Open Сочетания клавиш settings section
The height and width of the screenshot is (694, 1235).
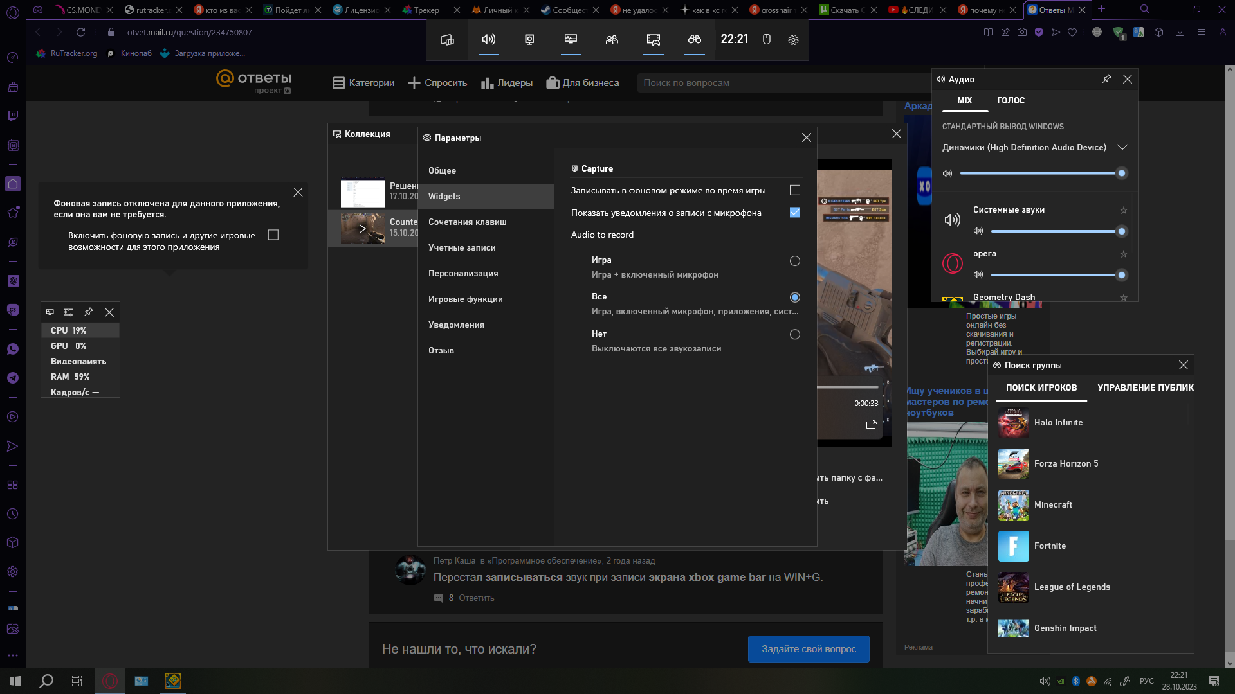pos(486,222)
